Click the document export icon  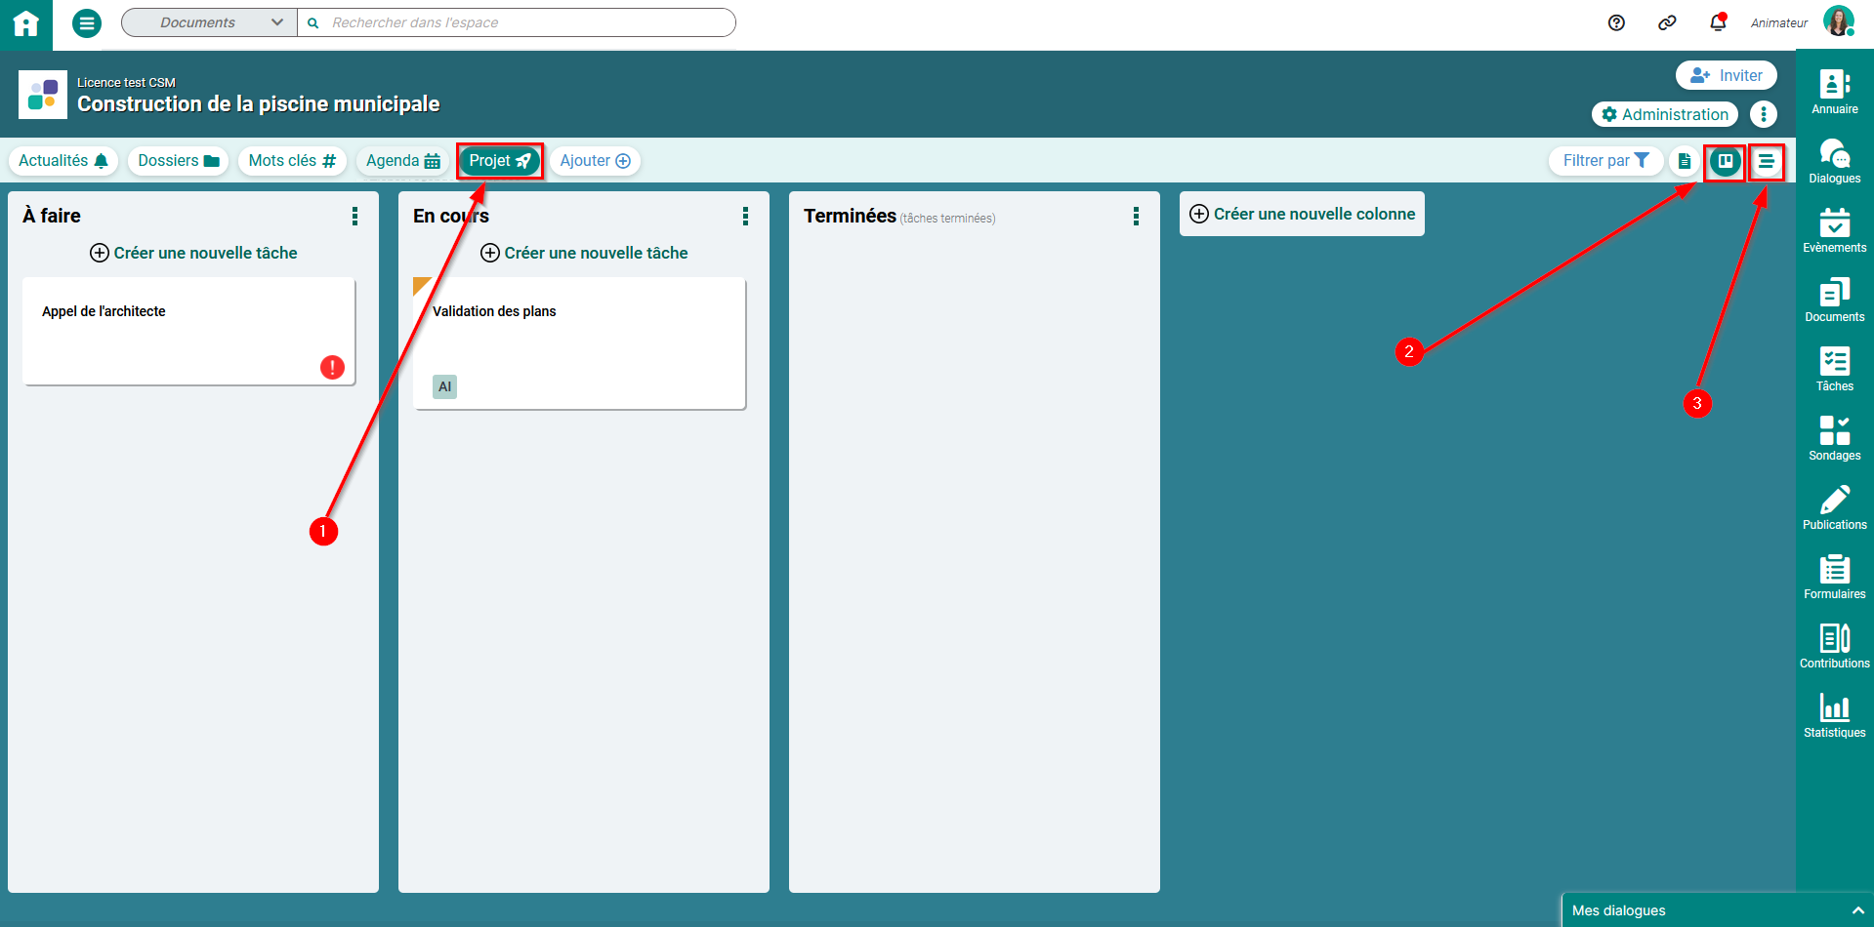pos(1685,161)
